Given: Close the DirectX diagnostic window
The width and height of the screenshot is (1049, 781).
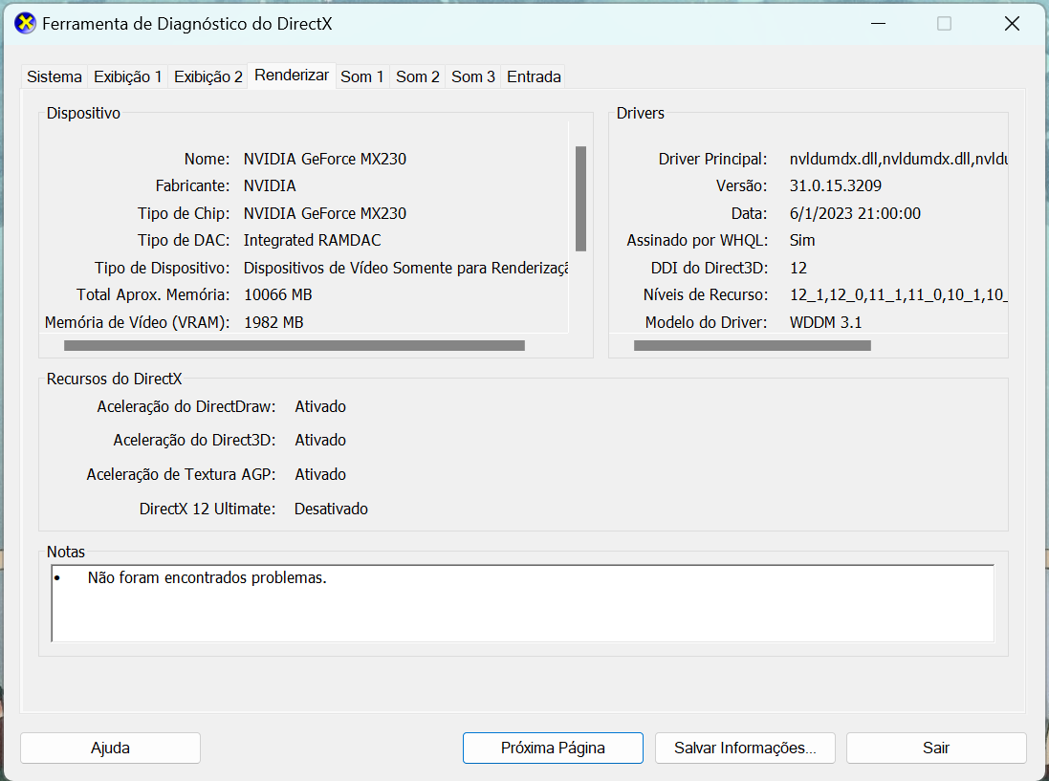Looking at the screenshot, I should point(1012,24).
